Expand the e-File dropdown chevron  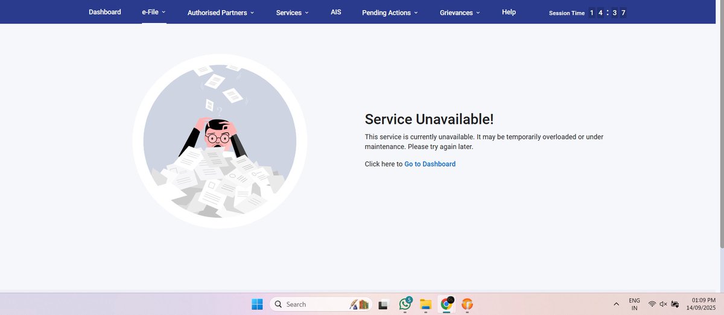164,12
